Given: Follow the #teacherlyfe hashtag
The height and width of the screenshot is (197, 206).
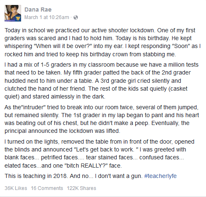Looking at the screenshot, I should click(x=160, y=176).
